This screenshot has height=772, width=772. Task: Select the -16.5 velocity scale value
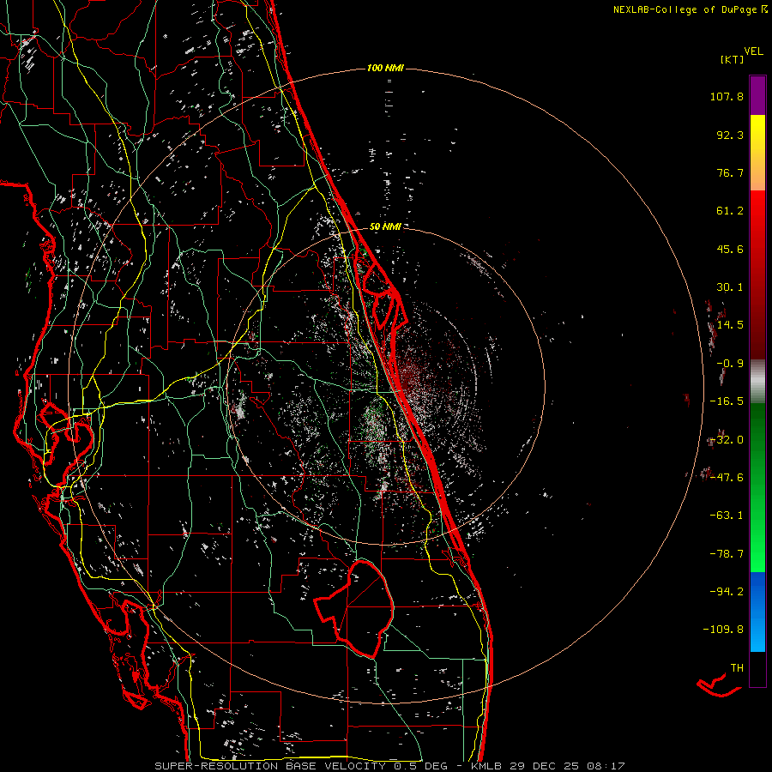(727, 401)
